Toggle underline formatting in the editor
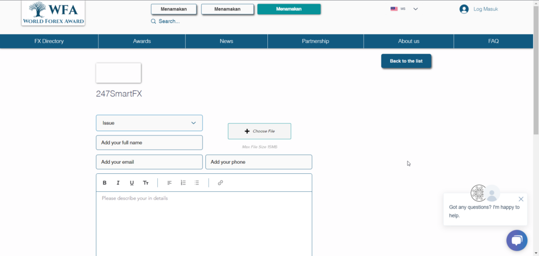539x256 pixels. click(132, 183)
